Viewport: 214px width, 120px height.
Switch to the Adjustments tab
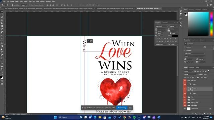pos(195,40)
